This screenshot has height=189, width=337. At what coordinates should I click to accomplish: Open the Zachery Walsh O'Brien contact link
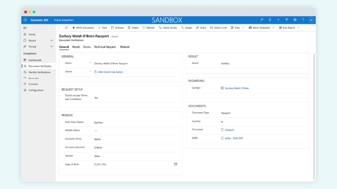coord(237,88)
